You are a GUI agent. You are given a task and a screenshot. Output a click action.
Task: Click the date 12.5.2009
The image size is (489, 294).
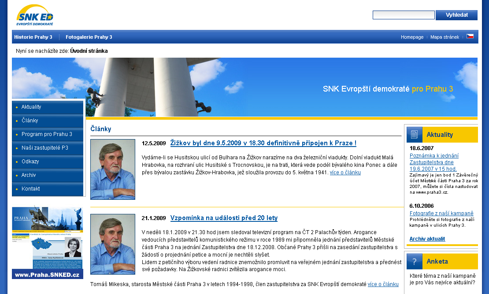click(x=154, y=143)
